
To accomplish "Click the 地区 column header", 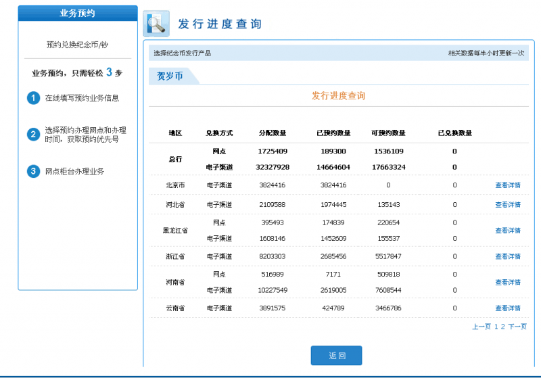I will coord(175,133).
